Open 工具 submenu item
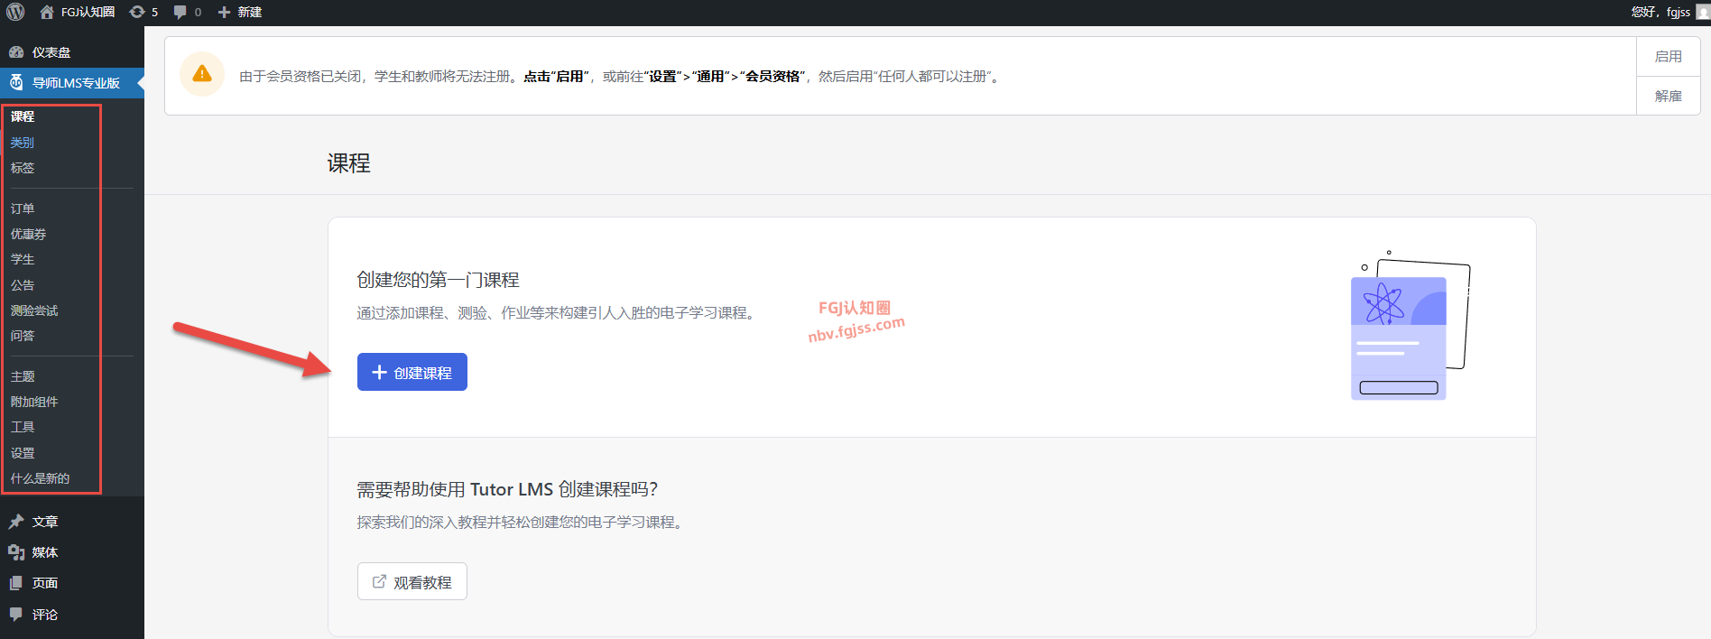Screen dimensions: 1711x639 [x=23, y=427]
